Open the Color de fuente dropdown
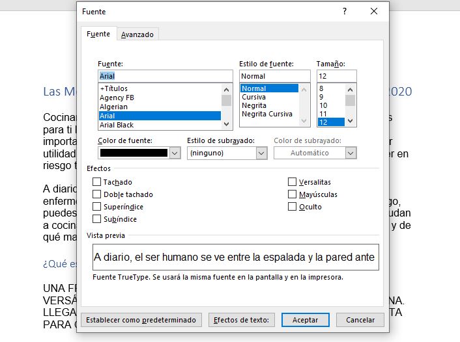 click(x=175, y=153)
